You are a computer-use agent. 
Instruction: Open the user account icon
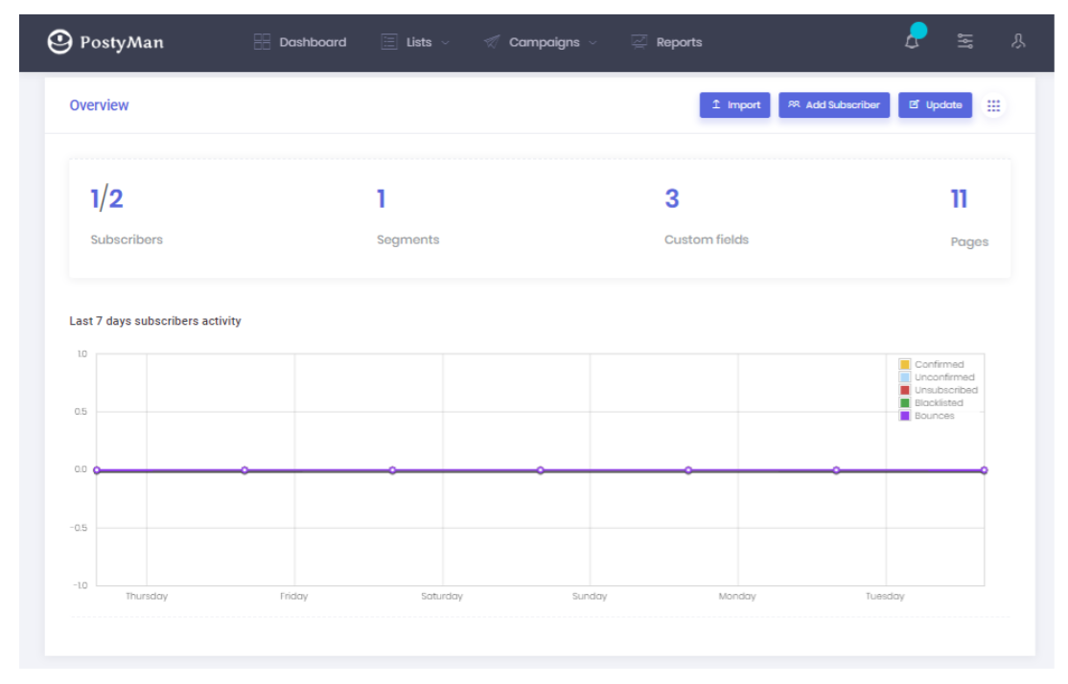click(x=1018, y=41)
